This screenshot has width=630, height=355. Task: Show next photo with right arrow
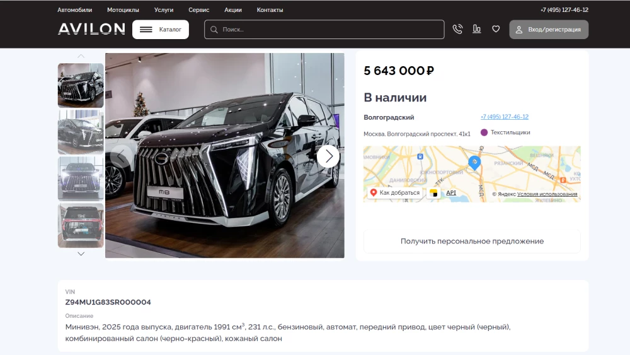click(x=328, y=156)
